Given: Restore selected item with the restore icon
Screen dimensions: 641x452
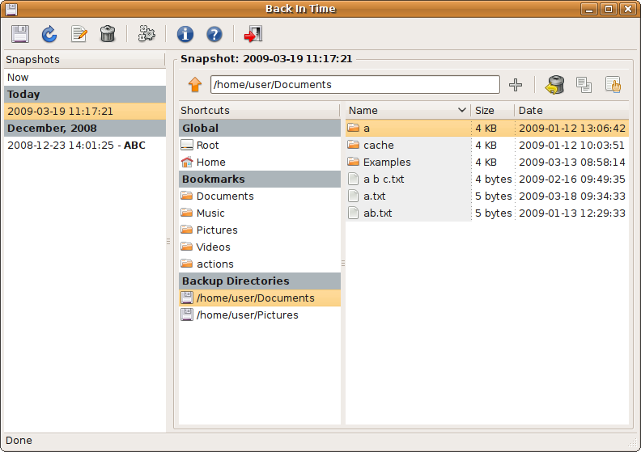Looking at the screenshot, I should [x=554, y=85].
